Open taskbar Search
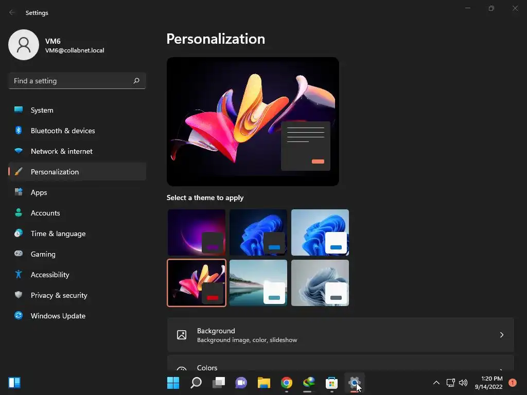This screenshot has height=395, width=527. tap(196, 383)
